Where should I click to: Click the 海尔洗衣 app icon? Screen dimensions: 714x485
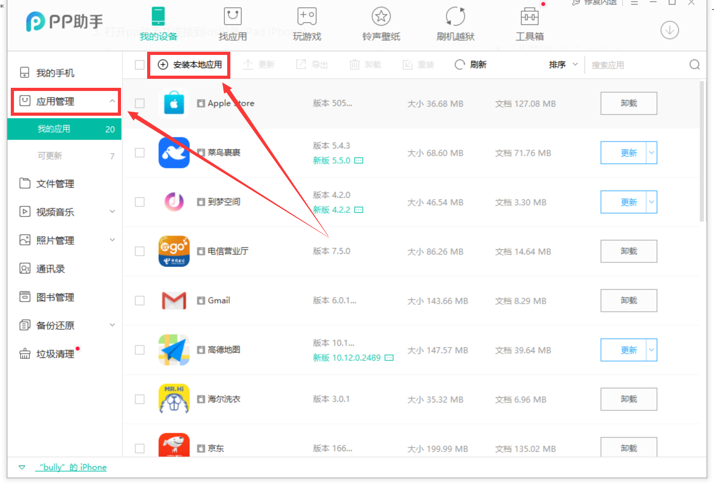tap(174, 399)
